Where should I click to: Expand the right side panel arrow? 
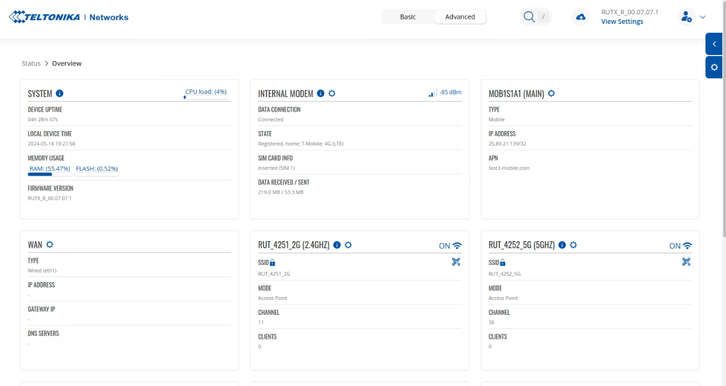pos(714,44)
